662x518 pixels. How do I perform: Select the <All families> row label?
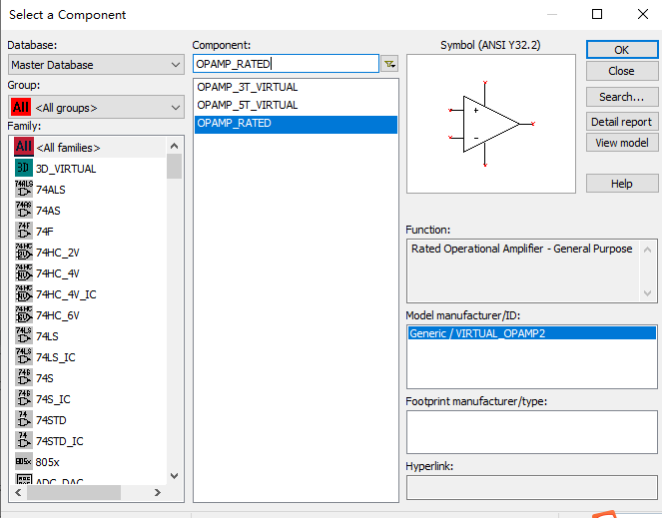68,148
